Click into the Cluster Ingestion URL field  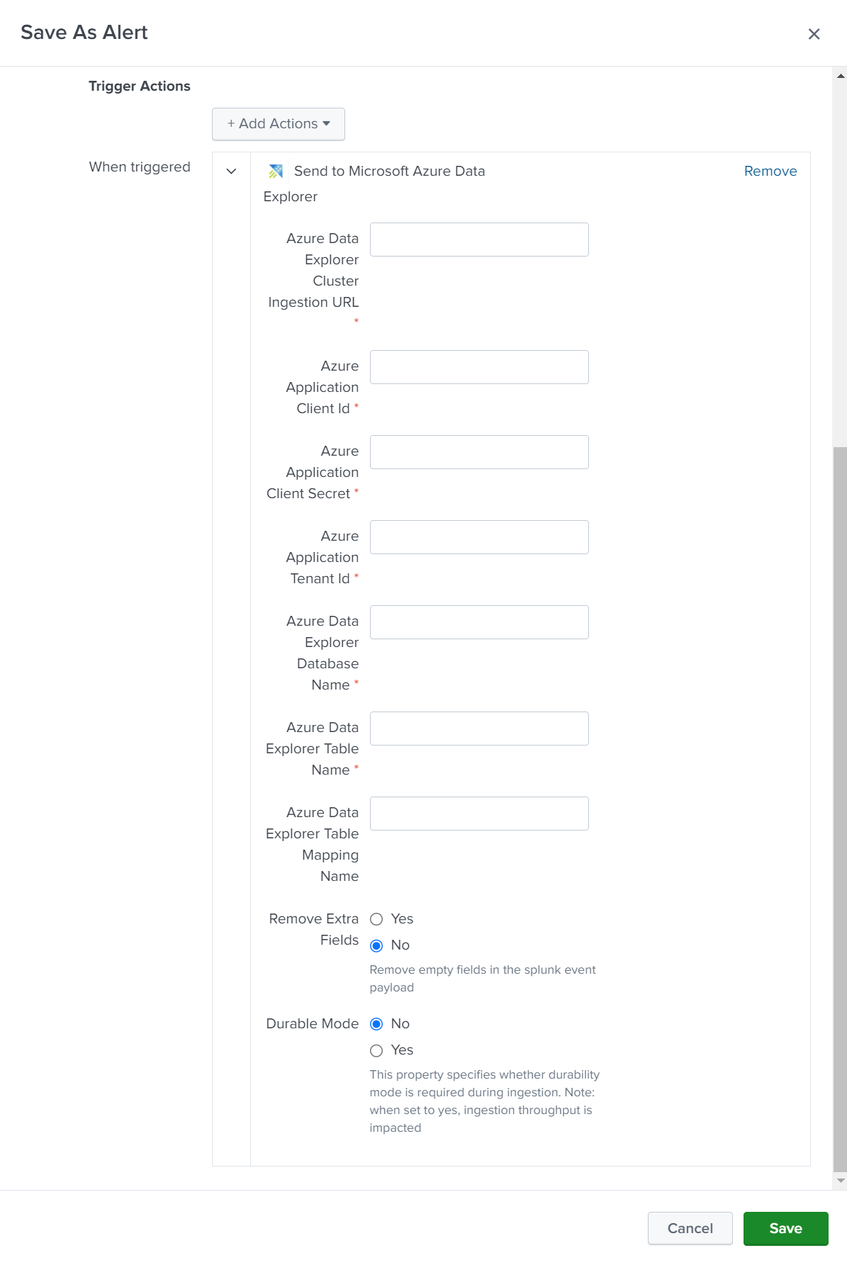(x=479, y=239)
